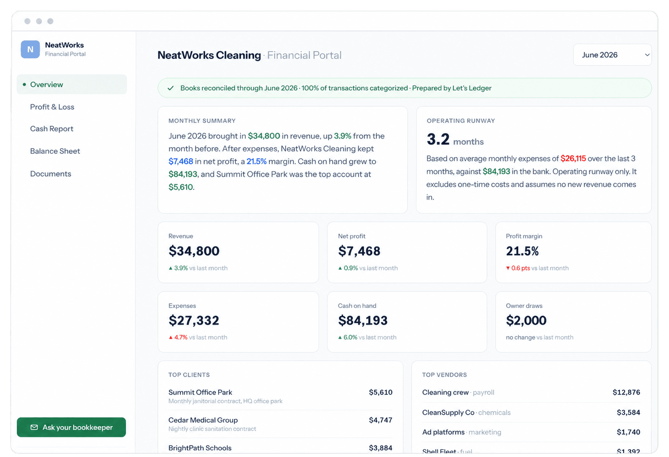Click the blue 21.5% margin in summary
The image size is (669, 457).
256,161
